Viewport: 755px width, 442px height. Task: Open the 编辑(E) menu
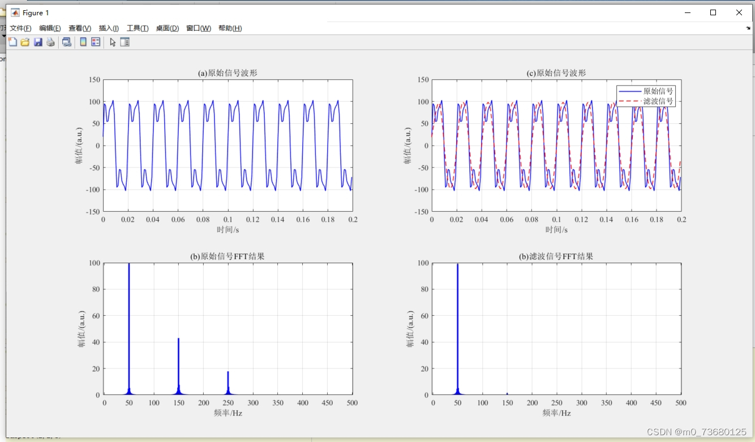click(x=50, y=28)
